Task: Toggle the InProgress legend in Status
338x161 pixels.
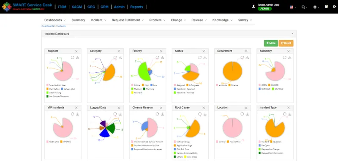Action: pos(193,85)
